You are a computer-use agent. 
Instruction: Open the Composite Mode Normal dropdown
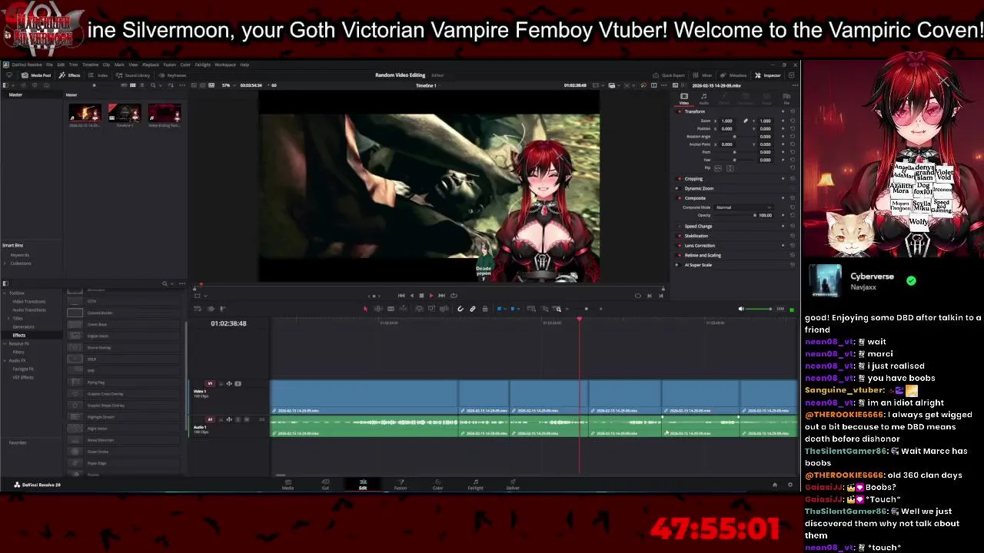point(743,207)
